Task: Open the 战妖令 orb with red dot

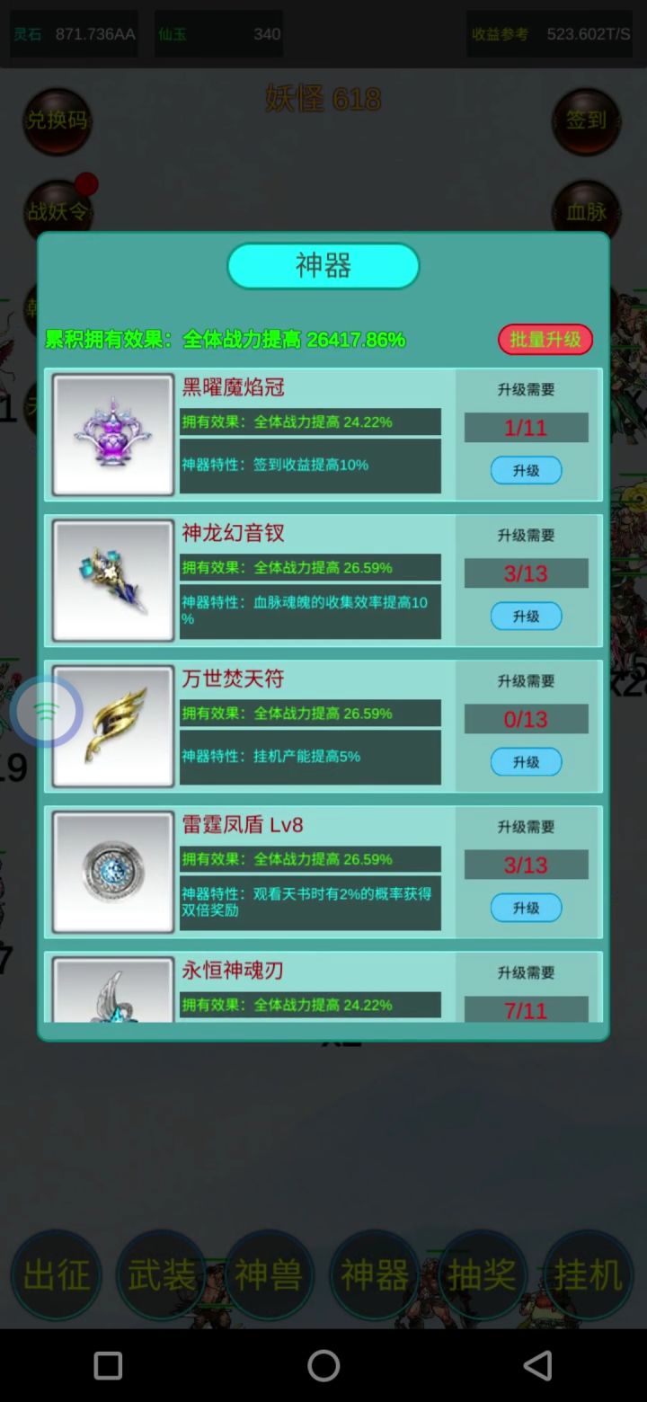Action: coord(58,212)
